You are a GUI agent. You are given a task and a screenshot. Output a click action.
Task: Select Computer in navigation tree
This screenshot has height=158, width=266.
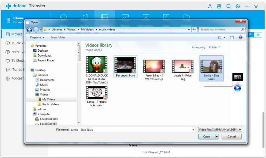click(42, 114)
